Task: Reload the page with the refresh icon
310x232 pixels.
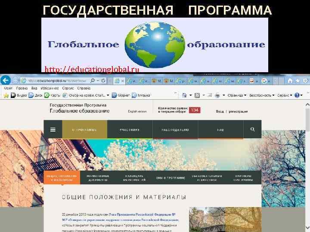Action: point(103,81)
